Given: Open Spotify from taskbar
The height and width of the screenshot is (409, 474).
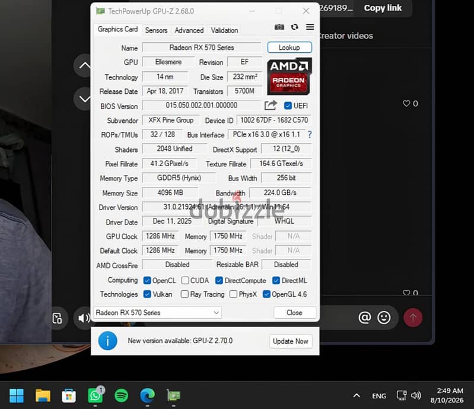Looking at the screenshot, I should 121,396.
